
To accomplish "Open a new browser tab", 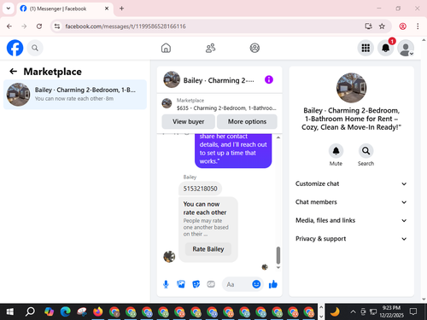I will point(121,9).
